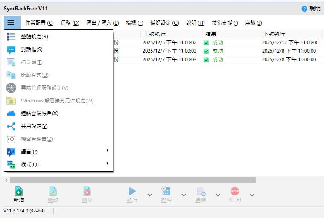Select the 對話框 dialog settings entry
This screenshot has width=324, height=218.
point(32,49)
